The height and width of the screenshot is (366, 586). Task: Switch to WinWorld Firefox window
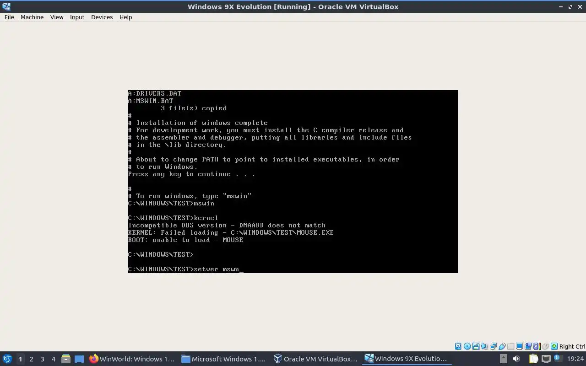[132, 359]
